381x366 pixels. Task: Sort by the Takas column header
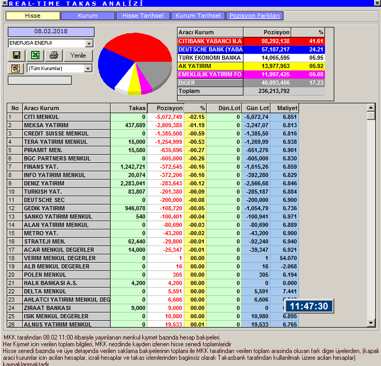tap(129, 108)
